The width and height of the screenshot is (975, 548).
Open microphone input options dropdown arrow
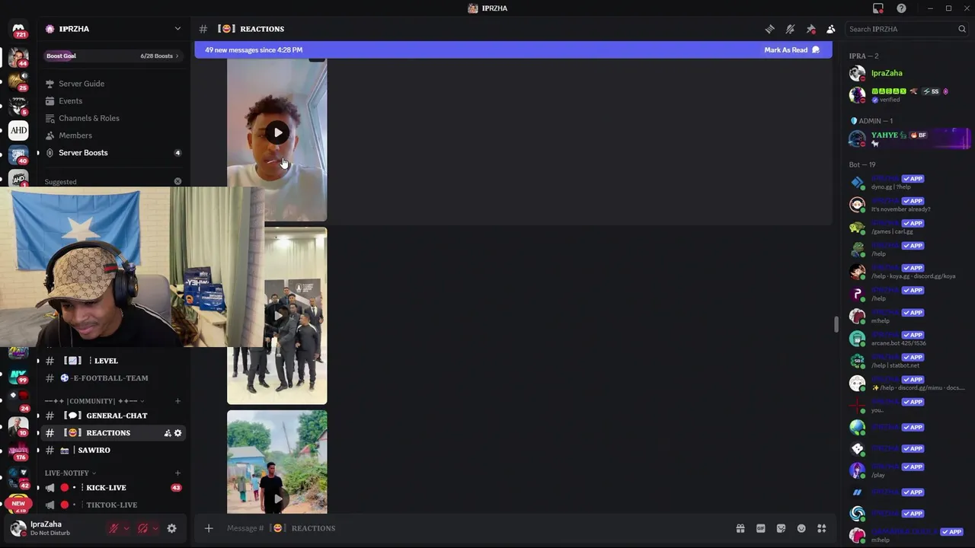click(x=126, y=528)
